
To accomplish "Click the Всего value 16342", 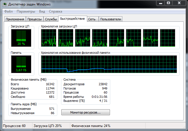I will click(x=50, y=84).
